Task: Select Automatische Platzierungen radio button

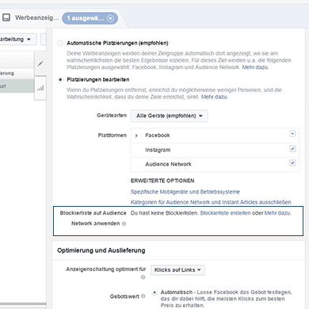Action: pyautogui.click(x=60, y=43)
